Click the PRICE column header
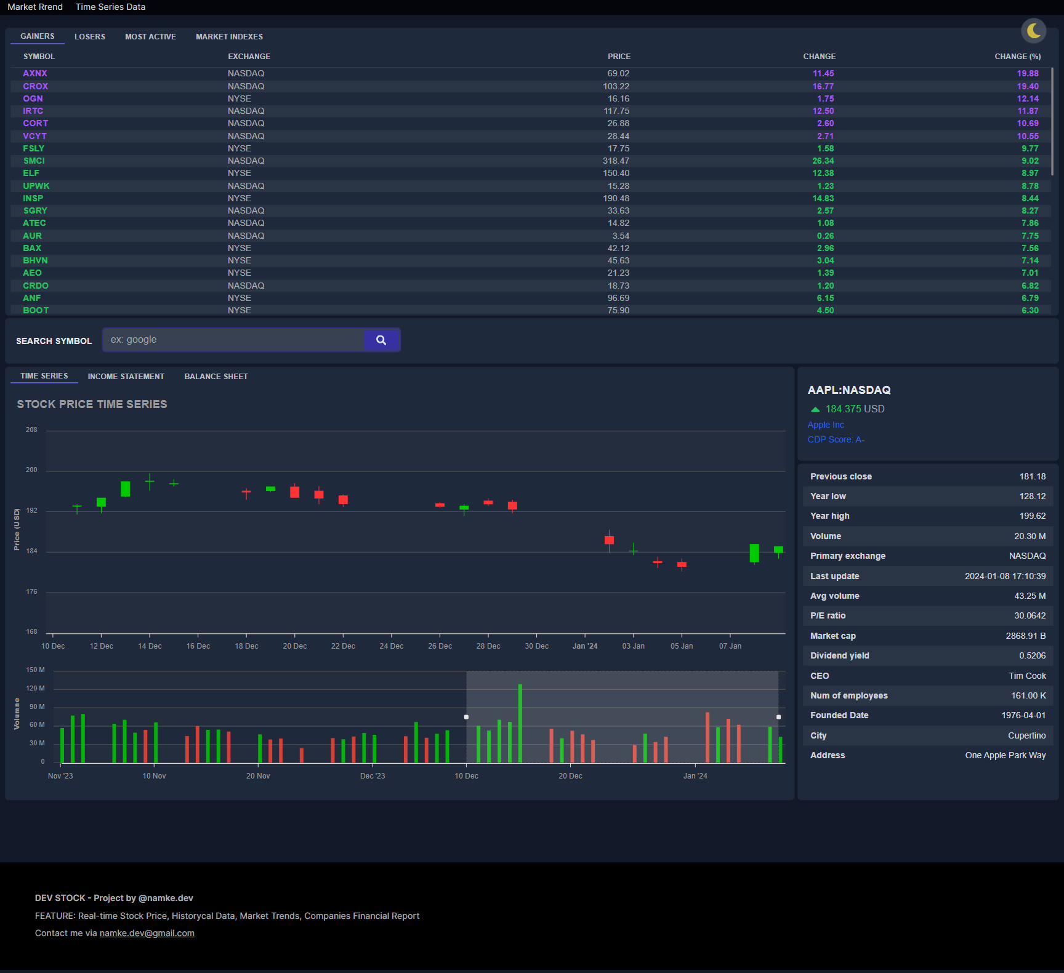 click(x=619, y=57)
